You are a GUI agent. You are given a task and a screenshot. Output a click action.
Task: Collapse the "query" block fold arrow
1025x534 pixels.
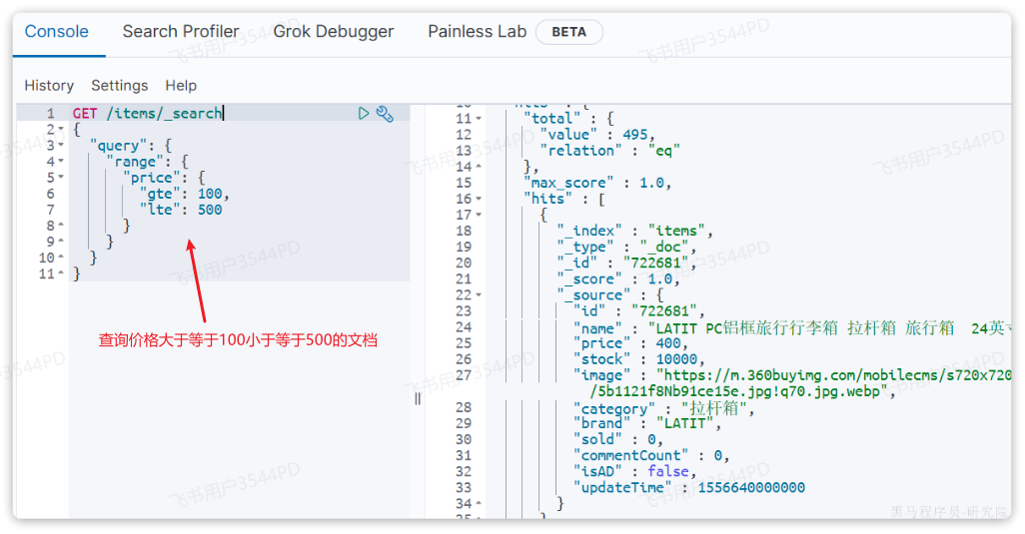(x=61, y=145)
